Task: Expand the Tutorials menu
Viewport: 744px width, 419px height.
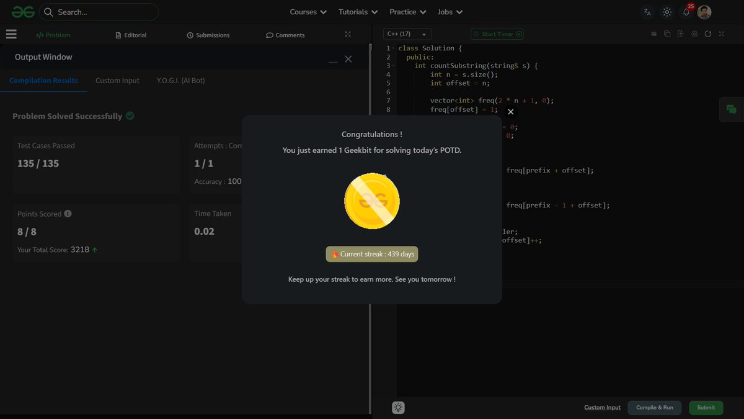Action: (x=358, y=12)
